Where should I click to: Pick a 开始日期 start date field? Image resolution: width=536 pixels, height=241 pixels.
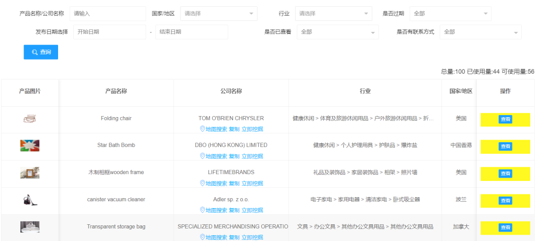(x=109, y=32)
